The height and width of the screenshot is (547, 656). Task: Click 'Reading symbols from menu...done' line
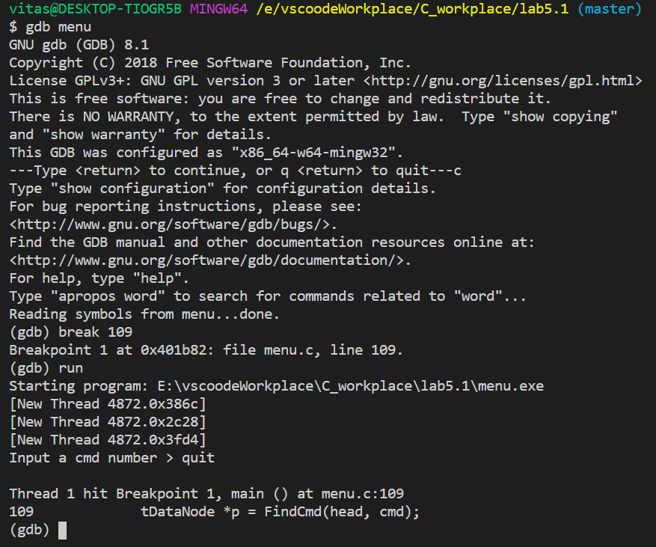(x=144, y=314)
